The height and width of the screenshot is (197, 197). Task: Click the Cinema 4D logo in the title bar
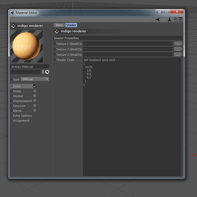click(12, 13)
